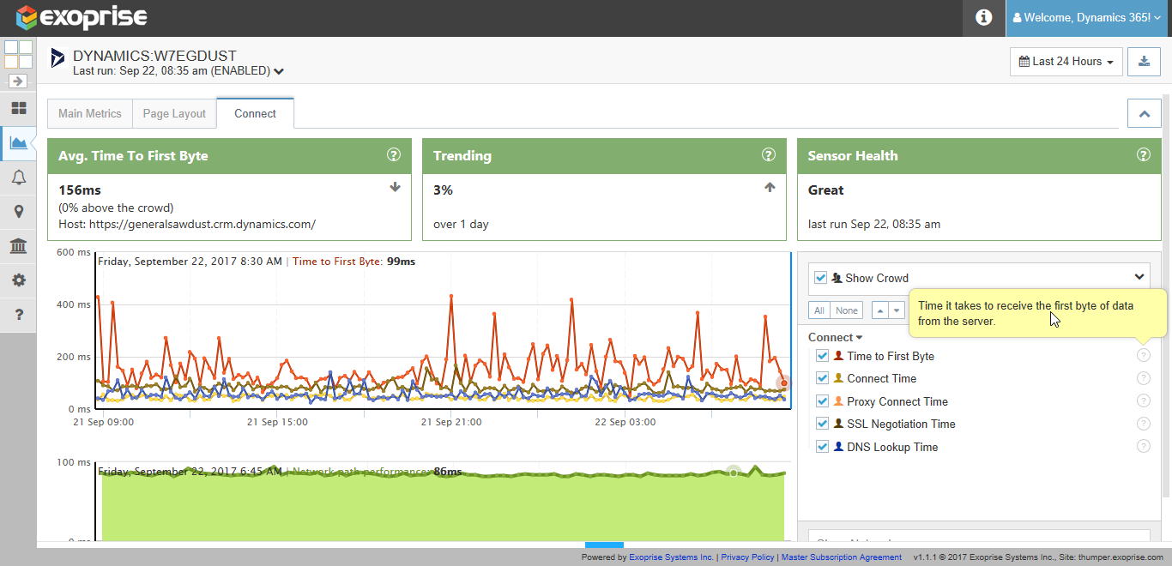Open the settings gear icon in the sidebar
1172x566 pixels.
[x=18, y=280]
